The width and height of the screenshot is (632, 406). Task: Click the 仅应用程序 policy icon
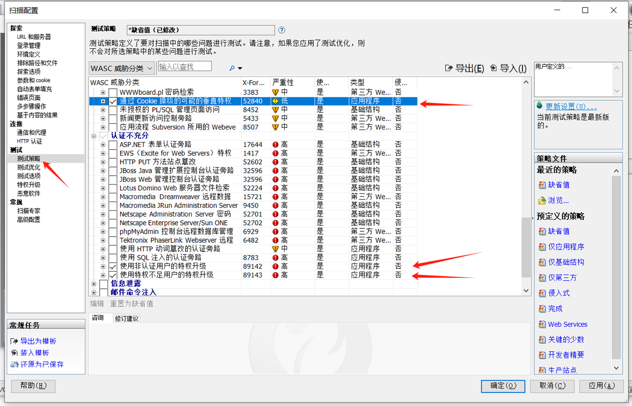pyautogui.click(x=542, y=247)
